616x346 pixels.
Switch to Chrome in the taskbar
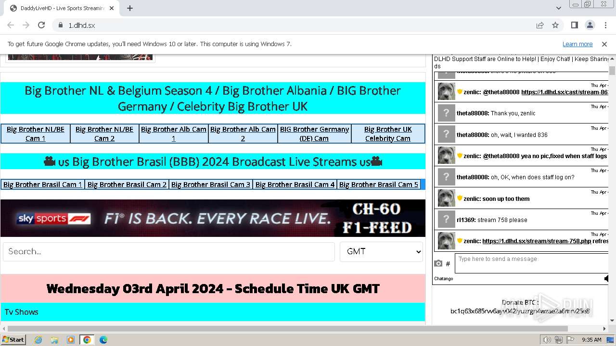pyautogui.click(x=87, y=340)
